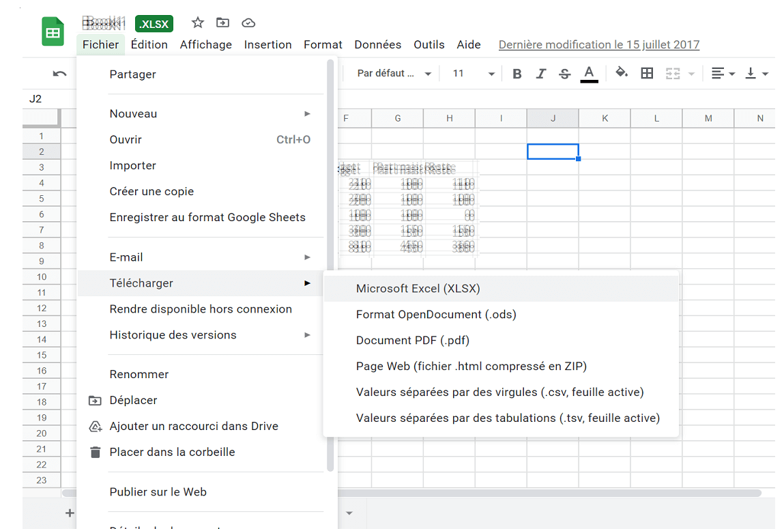Open the borders tool
This screenshot has height=529, width=784.
tap(646, 74)
